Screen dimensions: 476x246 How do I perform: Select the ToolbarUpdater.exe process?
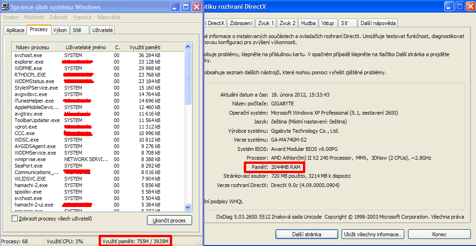pyautogui.click(x=98, y=120)
